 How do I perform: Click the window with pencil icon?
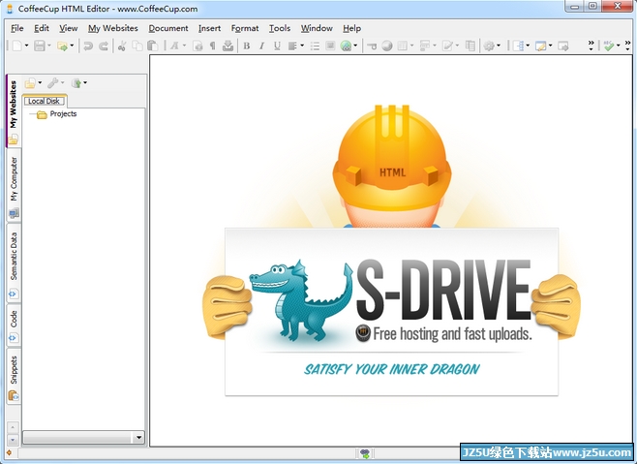pos(541,46)
